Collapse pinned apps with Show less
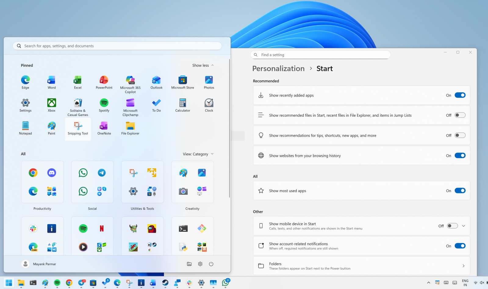The height and width of the screenshot is (289, 488). (203, 65)
